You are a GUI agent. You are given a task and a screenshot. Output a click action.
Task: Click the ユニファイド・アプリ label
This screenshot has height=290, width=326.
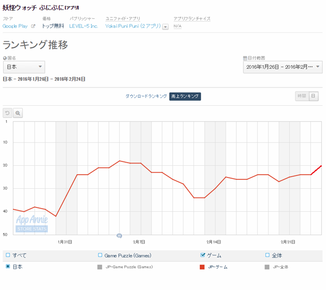point(123,19)
